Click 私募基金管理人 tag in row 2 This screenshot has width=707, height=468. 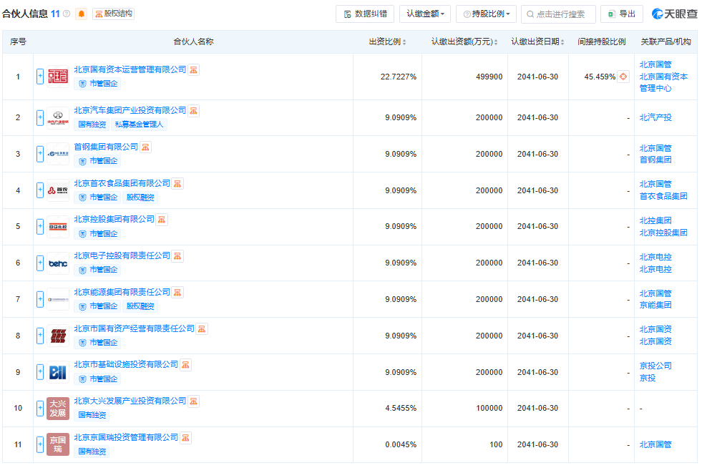pyautogui.click(x=140, y=125)
